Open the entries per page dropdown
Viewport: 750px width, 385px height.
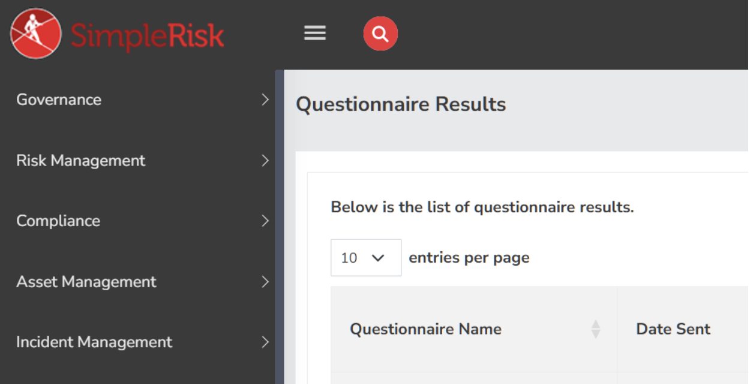pyautogui.click(x=365, y=257)
